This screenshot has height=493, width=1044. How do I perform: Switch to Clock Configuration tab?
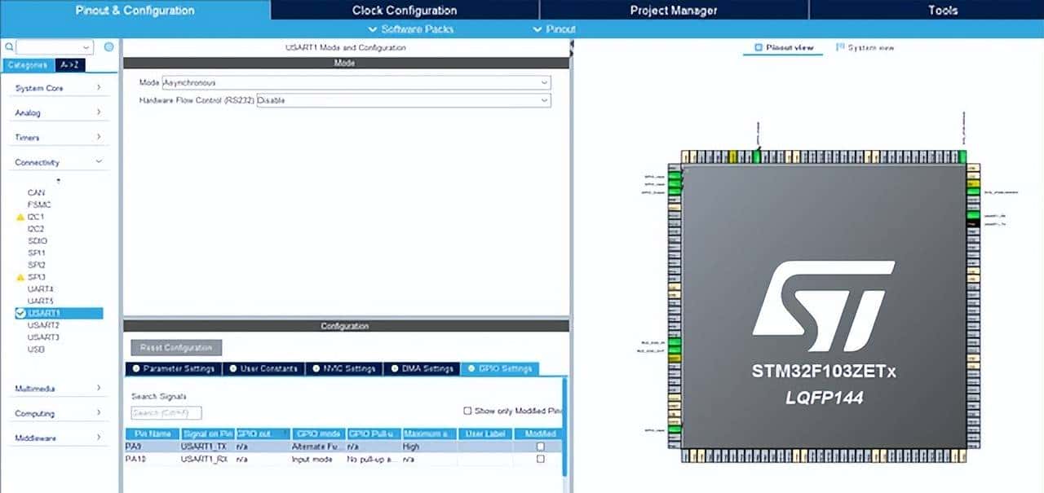tap(405, 10)
